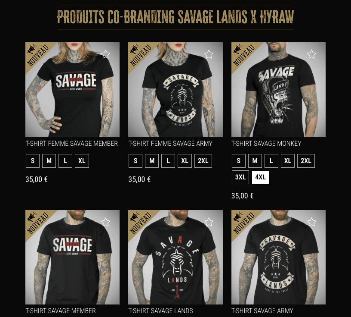Image resolution: width=351 pixels, height=317 pixels.
Task: Click Nouveau megaphone badge on Femme Savage Member
Action: (x=37, y=54)
